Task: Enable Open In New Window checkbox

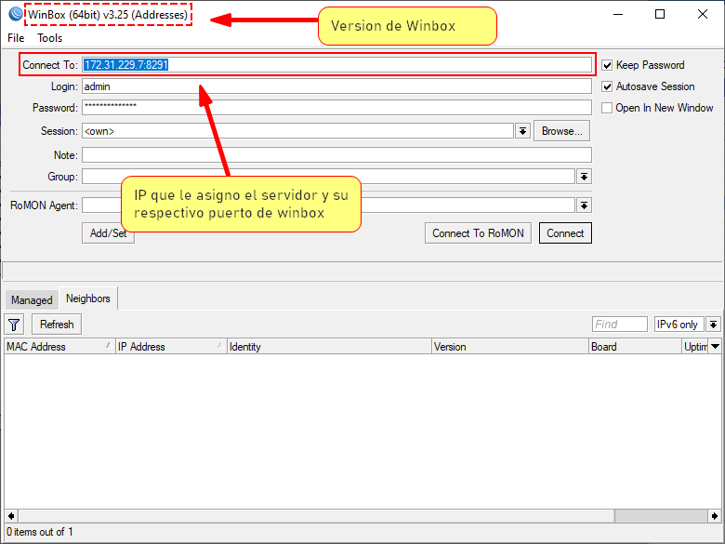Action: coord(607,108)
